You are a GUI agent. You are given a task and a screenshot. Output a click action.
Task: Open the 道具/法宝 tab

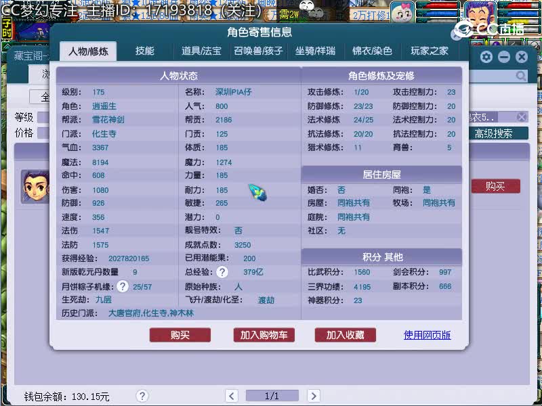[201, 51]
